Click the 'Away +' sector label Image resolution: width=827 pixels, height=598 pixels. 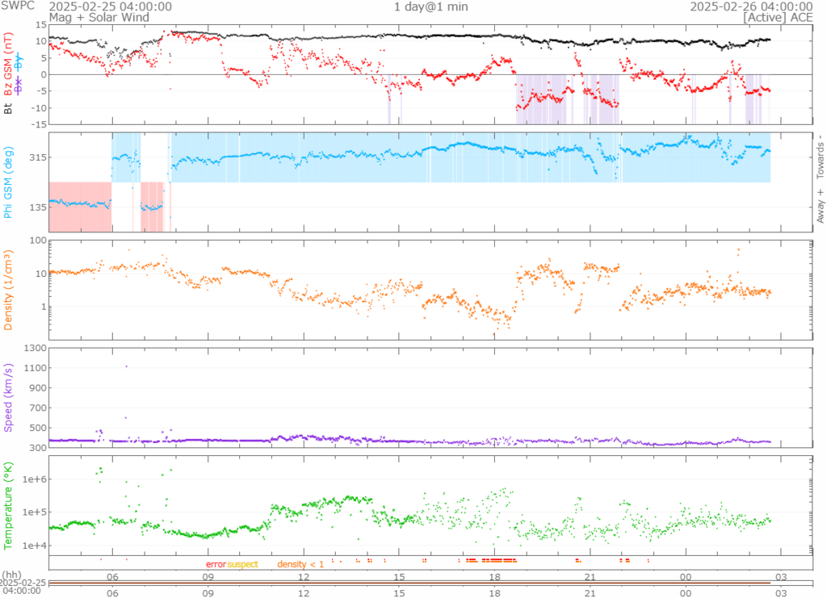[820, 207]
